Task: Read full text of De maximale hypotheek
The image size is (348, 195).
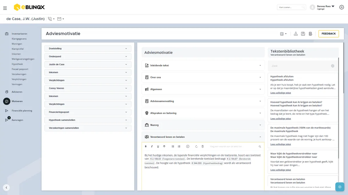Action: click(x=281, y=144)
